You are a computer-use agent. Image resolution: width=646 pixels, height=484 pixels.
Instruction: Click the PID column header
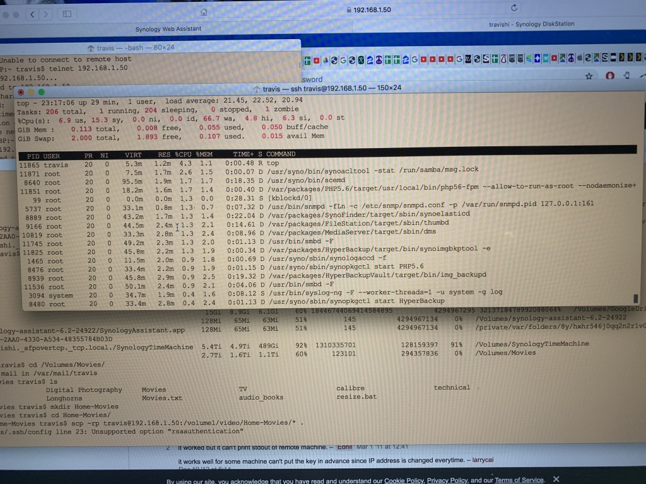pos(32,156)
